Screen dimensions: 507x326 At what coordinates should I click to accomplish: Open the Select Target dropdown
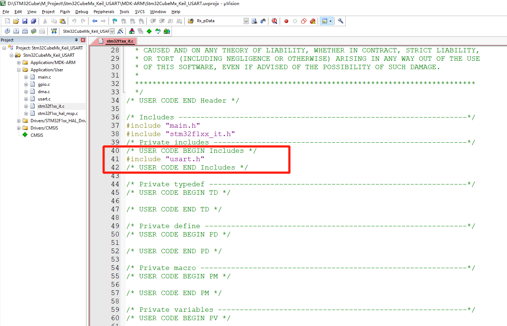tap(111, 31)
